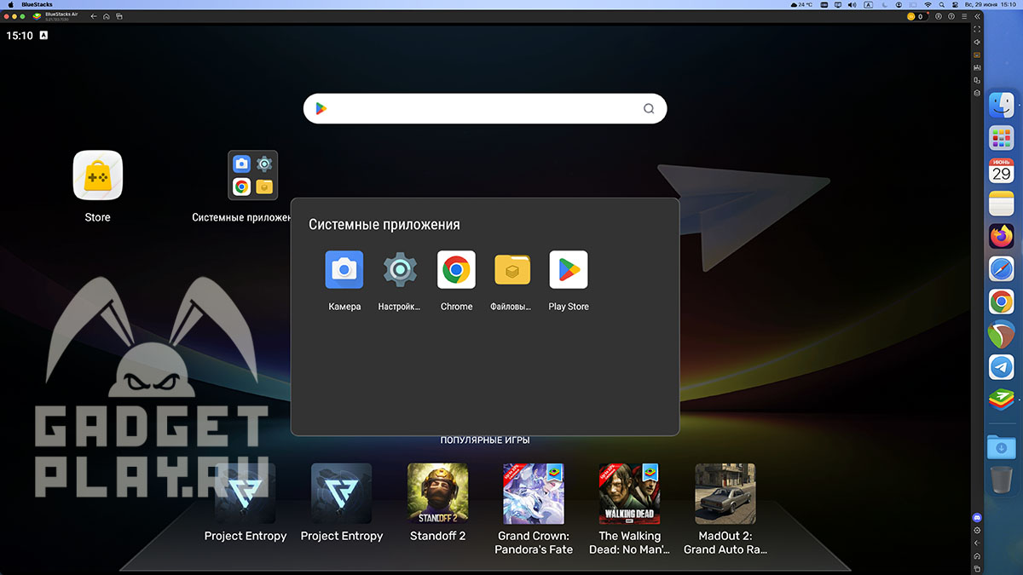This screenshot has width=1023, height=575.
Task: Click the volume icon in BlueStacks side toolbar
Action: coord(977,42)
